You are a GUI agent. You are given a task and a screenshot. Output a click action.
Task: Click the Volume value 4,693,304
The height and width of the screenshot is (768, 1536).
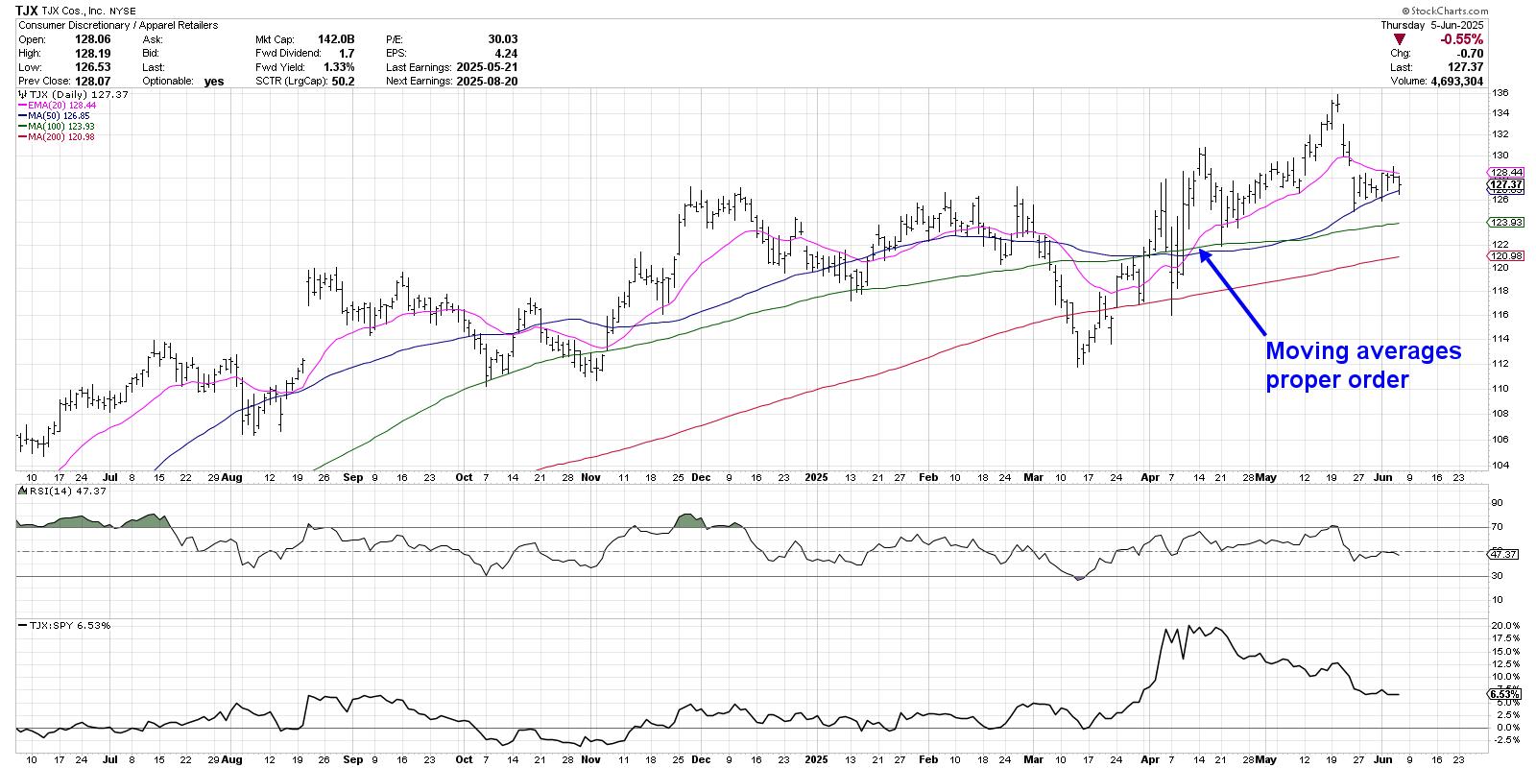pos(1456,82)
